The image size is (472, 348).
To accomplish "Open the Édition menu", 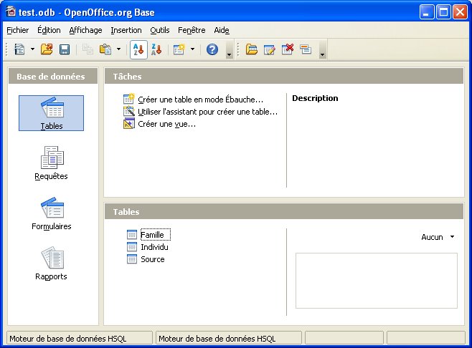I will pos(49,30).
